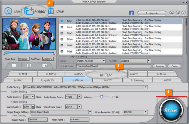The height and width of the screenshot is (124, 189).
Task: Click the Video:00:00:15 entry of Title3
Action: pos(92,32)
